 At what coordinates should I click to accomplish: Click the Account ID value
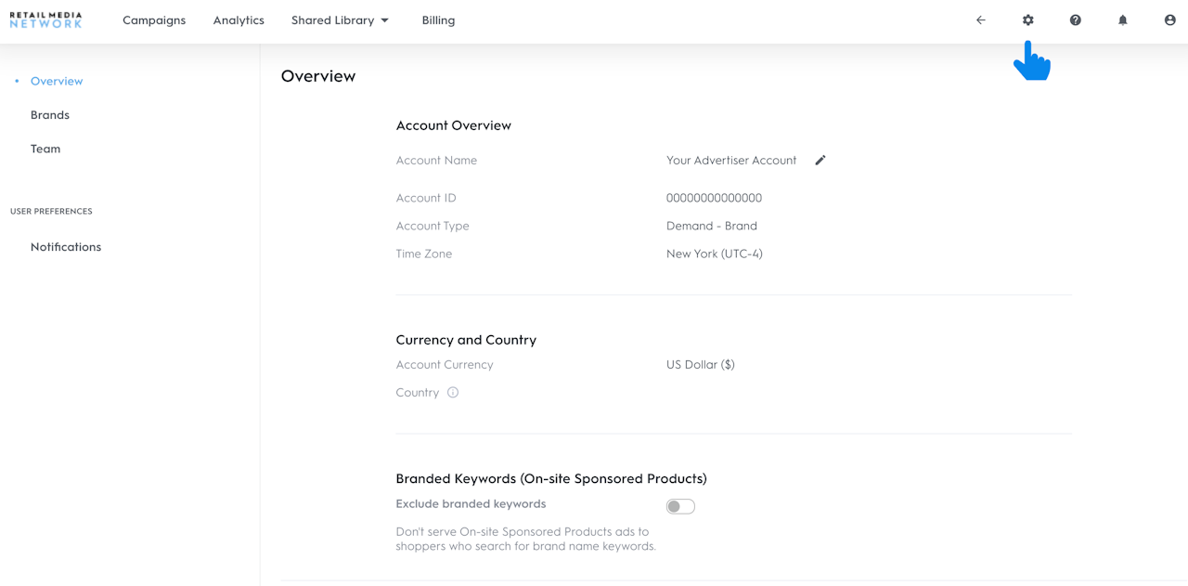[x=714, y=198]
